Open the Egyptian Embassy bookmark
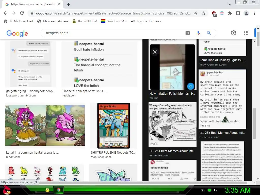 (146, 21)
